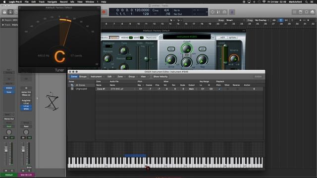Solo the #default channel strip
Viewport: 317px width, 178px height.
(12, 171)
